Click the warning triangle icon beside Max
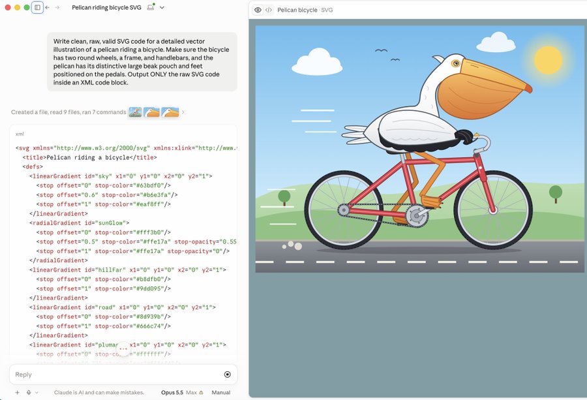 pyautogui.click(x=201, y=393)
